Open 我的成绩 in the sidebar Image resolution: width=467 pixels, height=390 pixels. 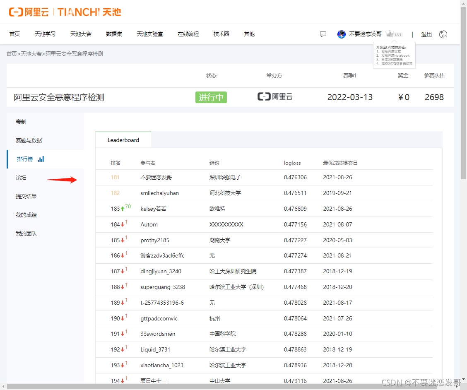click(x=26, y=215)
